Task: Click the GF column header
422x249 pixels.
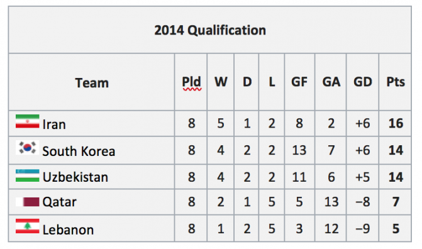Action: tap(299, 82)
